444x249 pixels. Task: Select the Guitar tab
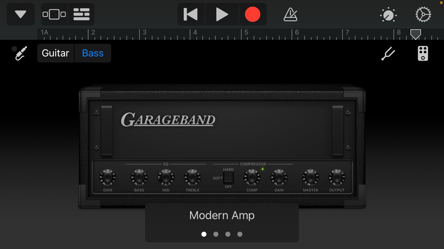56,53
